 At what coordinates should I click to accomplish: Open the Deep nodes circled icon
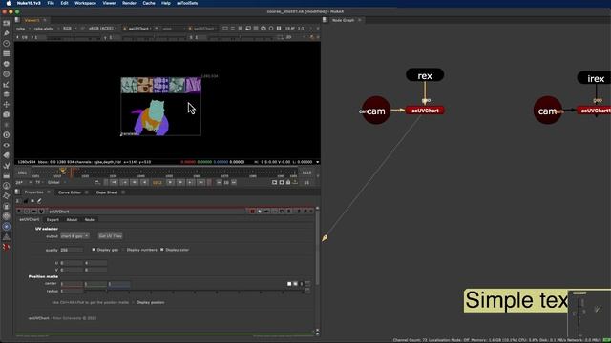coord(7,135)
